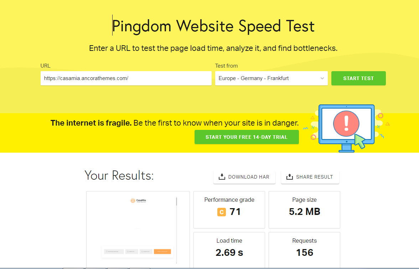
Task: Click the orange C grade badge
Action: [222, 212]
